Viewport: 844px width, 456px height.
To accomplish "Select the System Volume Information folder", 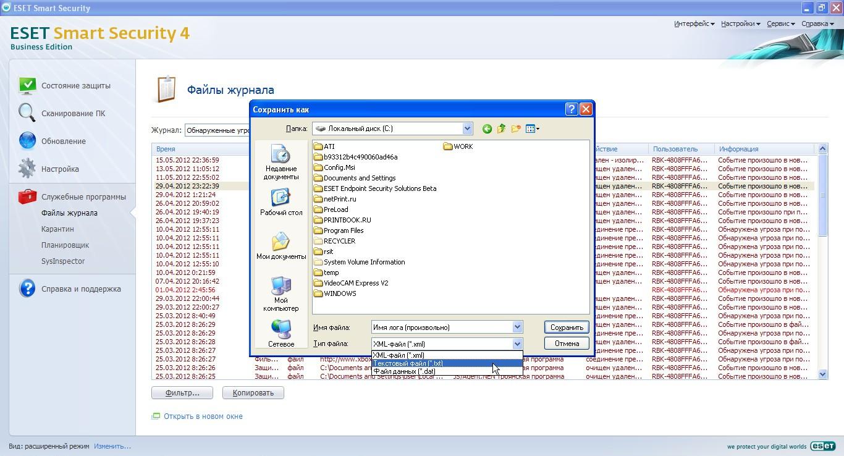I will pos(360,262).
